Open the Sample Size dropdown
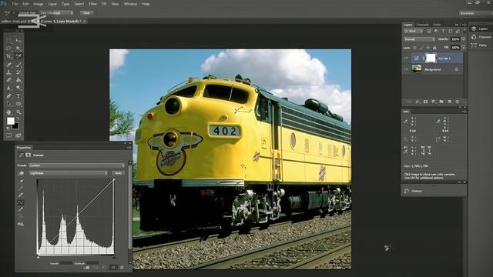Image resolution: width=493 pixels, height=277 pixels. [56, 13]
